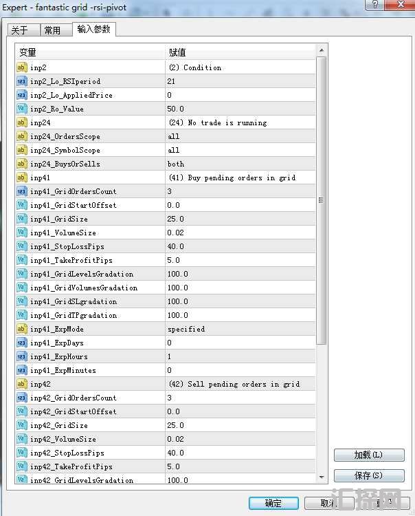Open the 常用 tab

coord(52,30)
